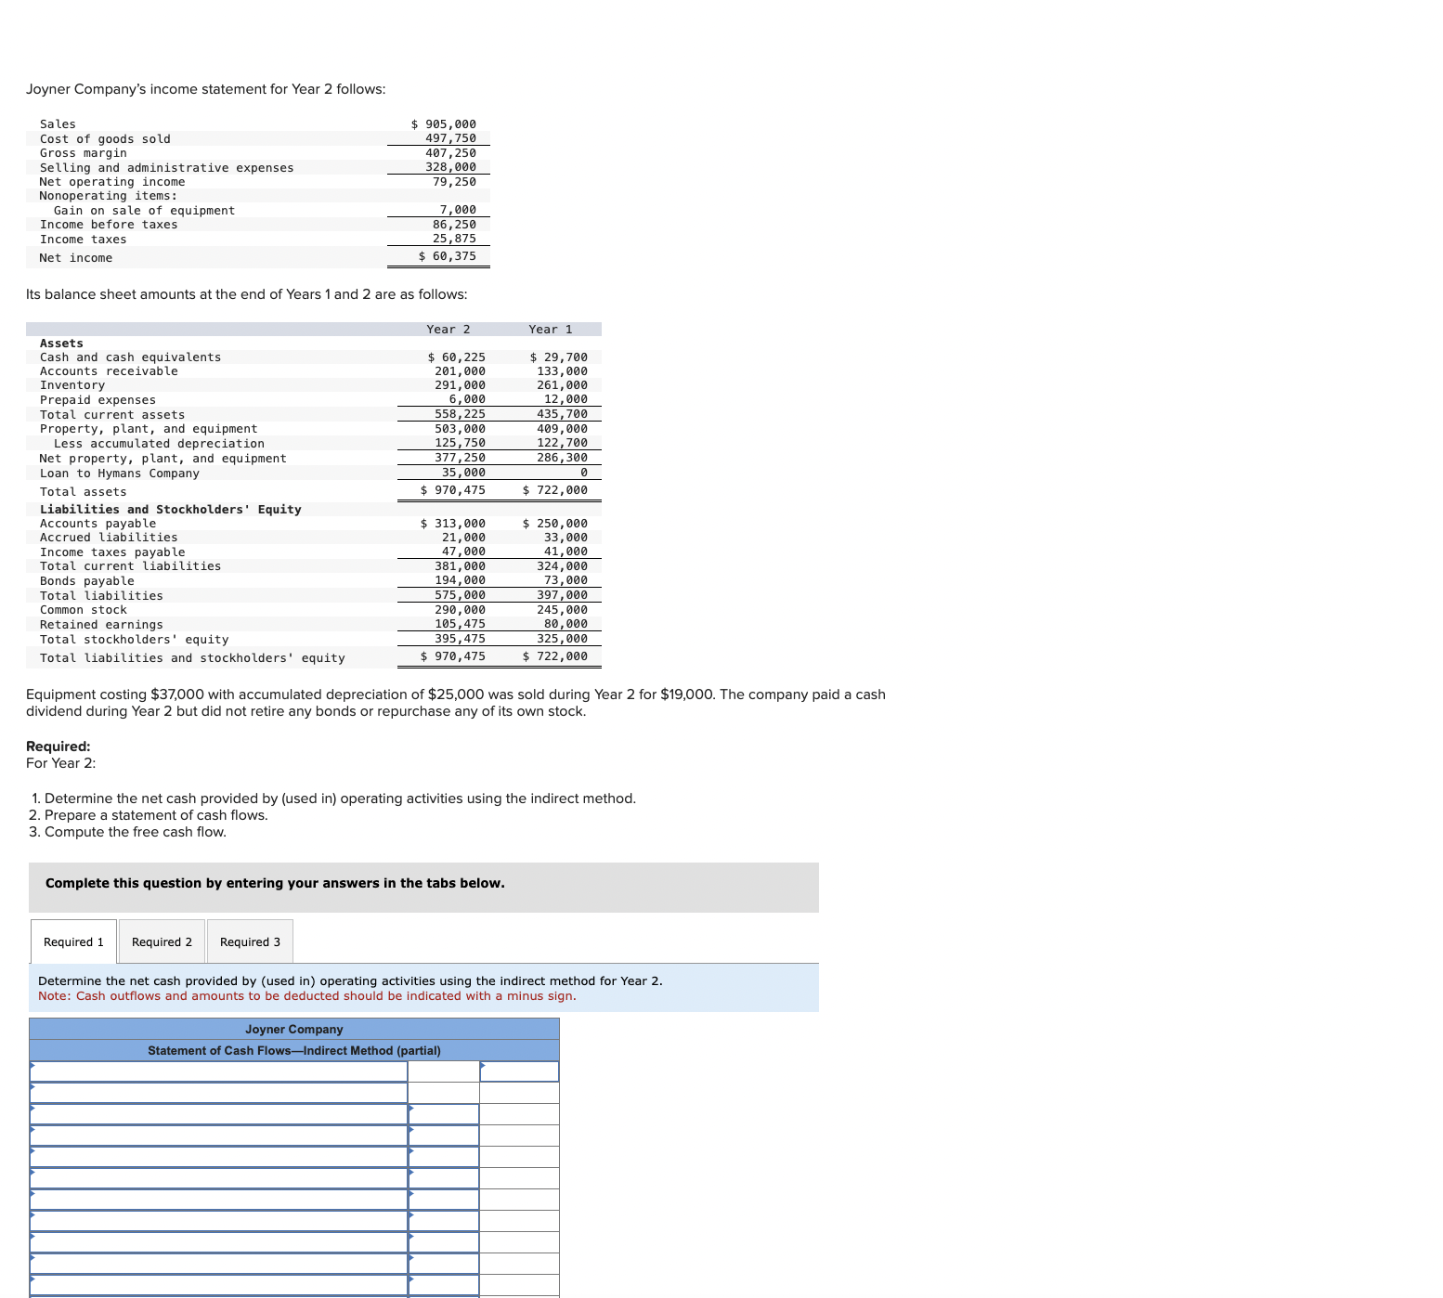
Task: Open the Required 3 tab
Action: coord(249,941)
